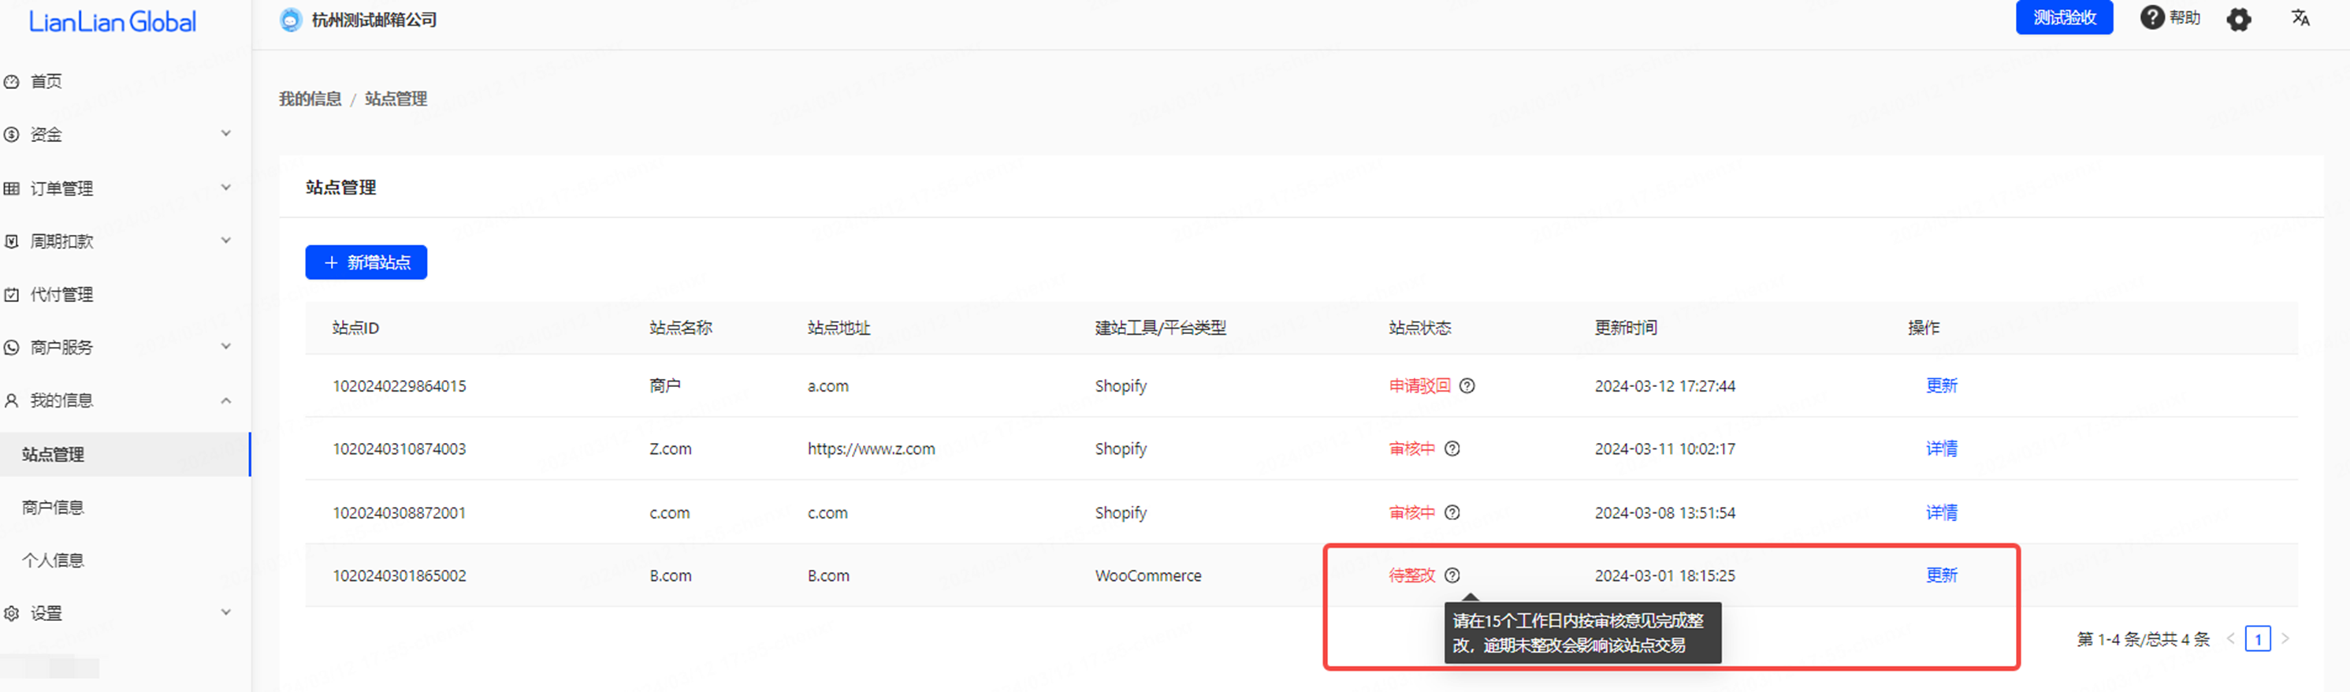The image size is (2350, 692).
Task: Open 详情 for site Z.com
Action: (1941, 449)
